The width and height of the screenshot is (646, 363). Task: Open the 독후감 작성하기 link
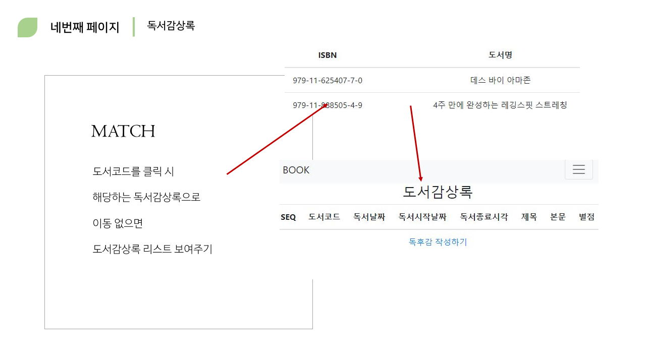[438, 242]
